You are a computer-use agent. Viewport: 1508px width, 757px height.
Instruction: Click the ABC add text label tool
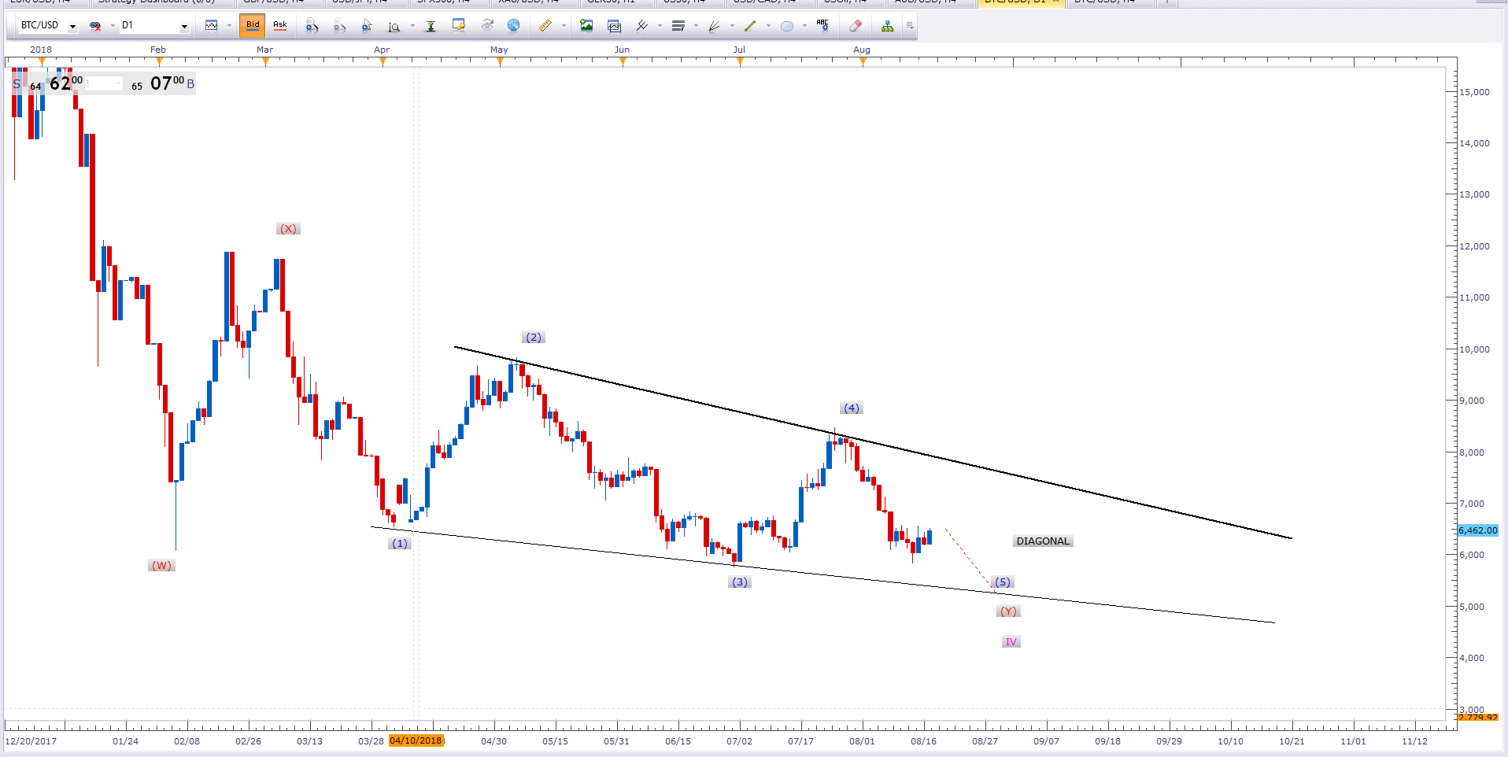point(822,26)
